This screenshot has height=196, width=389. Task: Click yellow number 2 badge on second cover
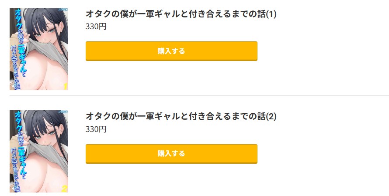coord(65,188)
